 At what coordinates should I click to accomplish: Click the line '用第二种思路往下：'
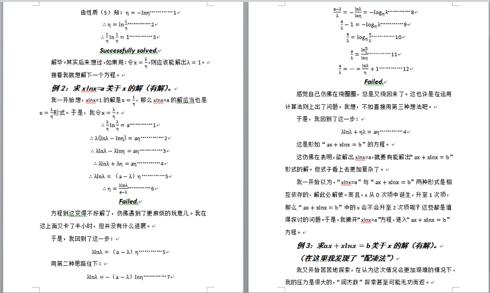77,264
